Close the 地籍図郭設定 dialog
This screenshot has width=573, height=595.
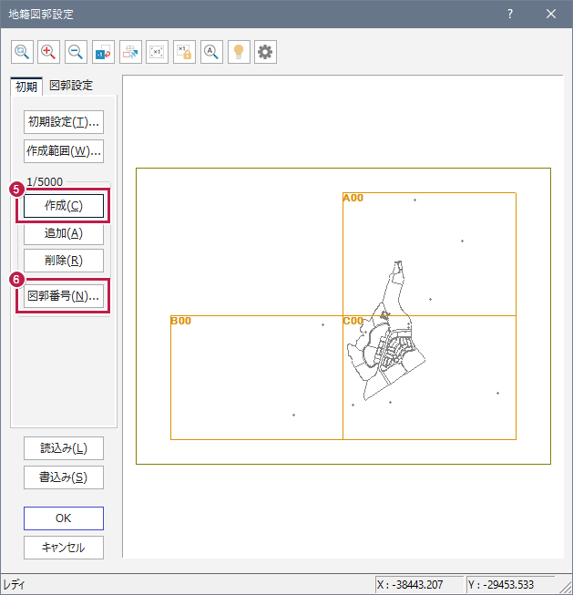551,14
